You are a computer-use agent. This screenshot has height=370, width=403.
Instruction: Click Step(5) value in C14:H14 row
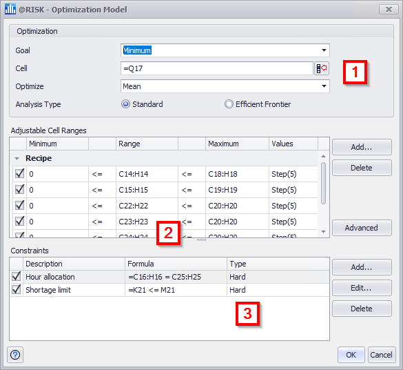point(293,174)
